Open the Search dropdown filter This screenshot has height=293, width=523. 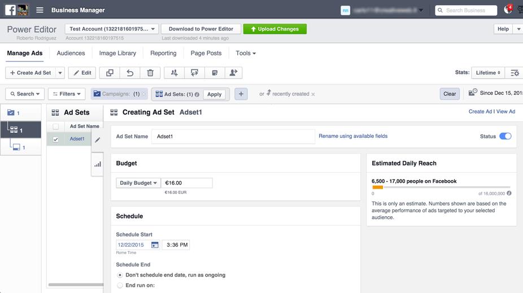tap(25, 94)
